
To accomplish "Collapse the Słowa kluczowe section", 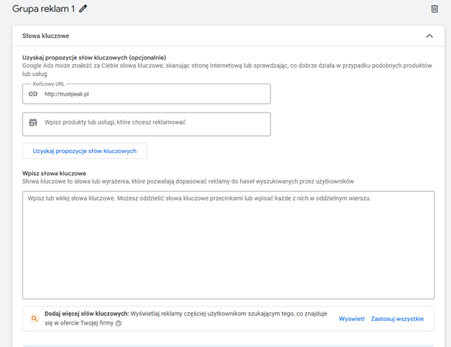I will pos(429,36).
